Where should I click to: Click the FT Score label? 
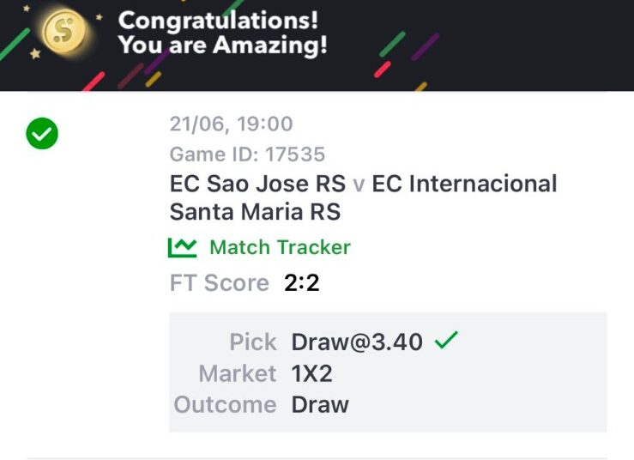point(219,282)
